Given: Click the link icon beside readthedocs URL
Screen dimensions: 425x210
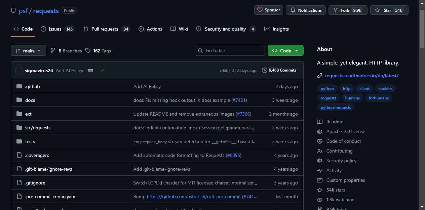Looking at the screenshot, I should (x=320, y=76).
